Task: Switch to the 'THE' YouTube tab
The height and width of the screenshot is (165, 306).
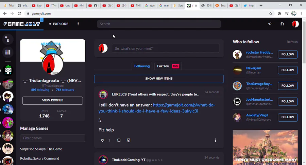Action: tap(136, 6)
